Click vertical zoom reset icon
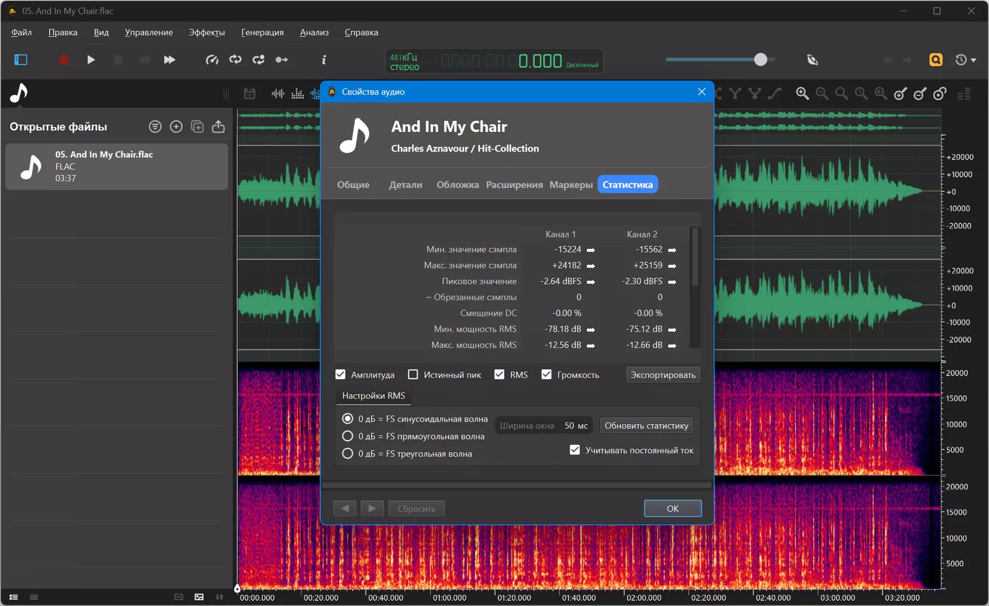Screen dimensions: 989x606 coord(940,93)
